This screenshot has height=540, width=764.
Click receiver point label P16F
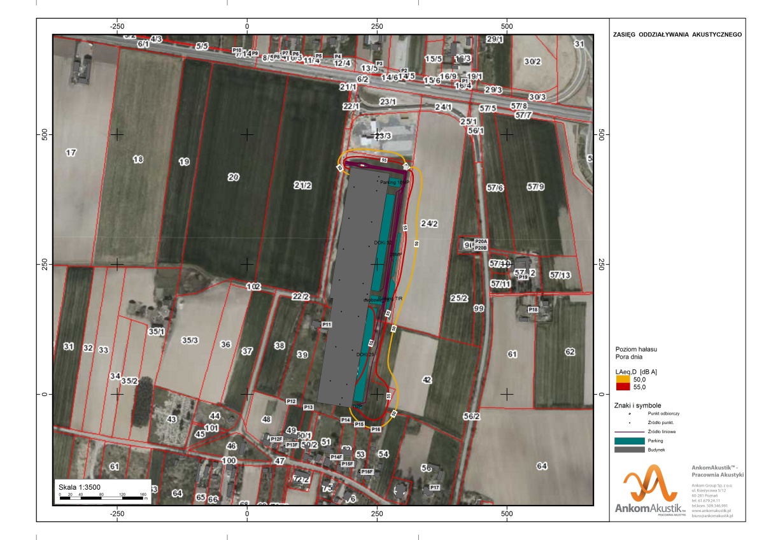[x=366, y=472]
